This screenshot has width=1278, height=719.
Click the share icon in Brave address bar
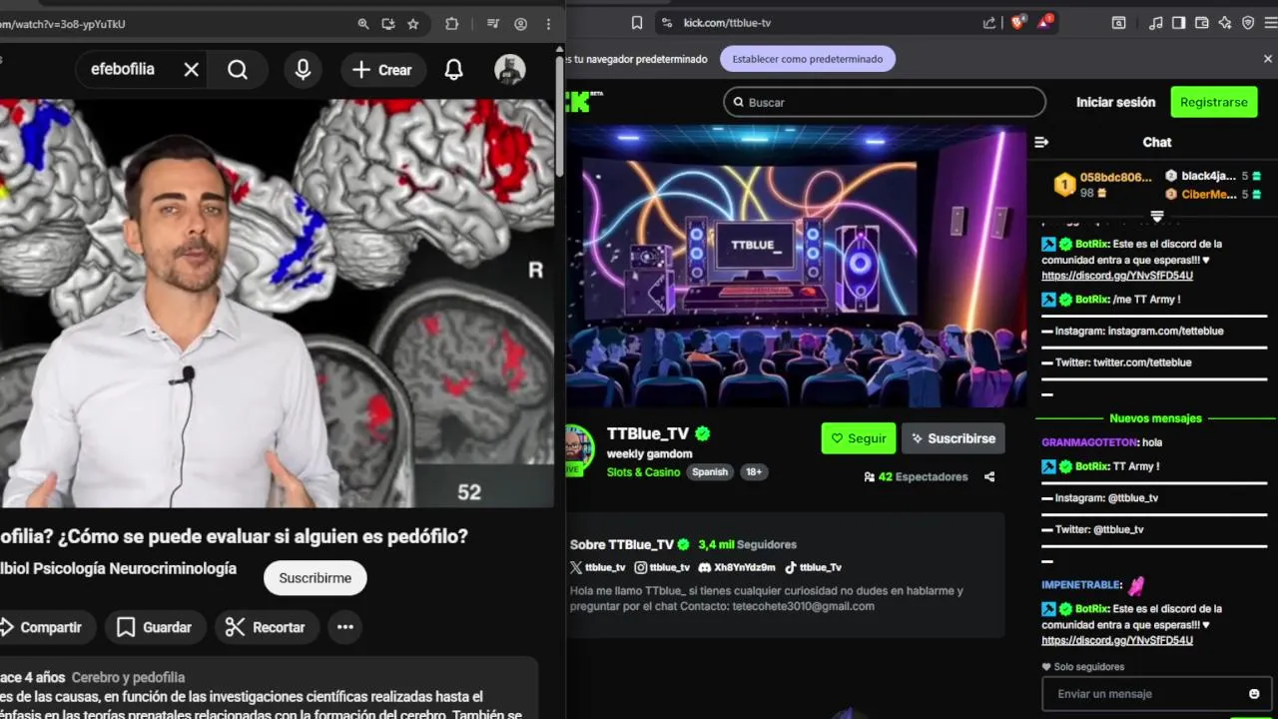[x=989, y=23]
